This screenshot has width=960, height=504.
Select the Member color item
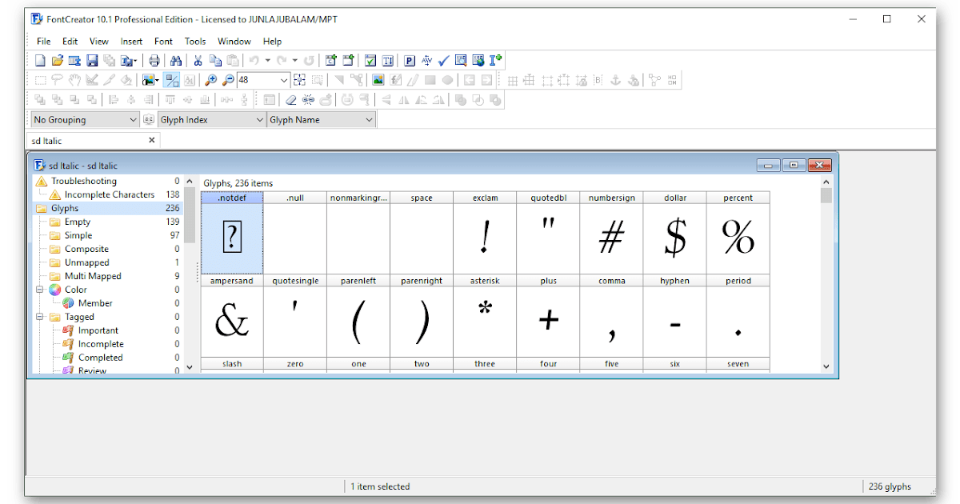tap(95, 303)
